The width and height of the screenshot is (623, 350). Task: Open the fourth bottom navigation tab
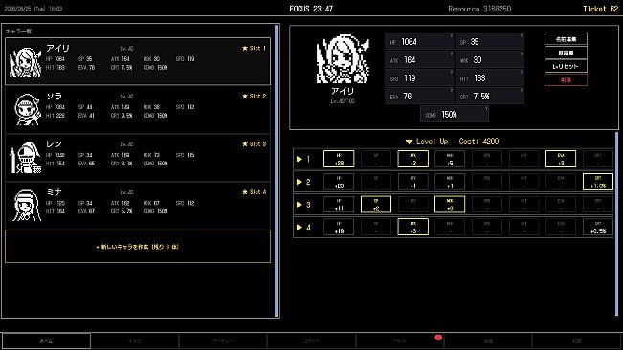pyautogui.click(x=311, y=341)
